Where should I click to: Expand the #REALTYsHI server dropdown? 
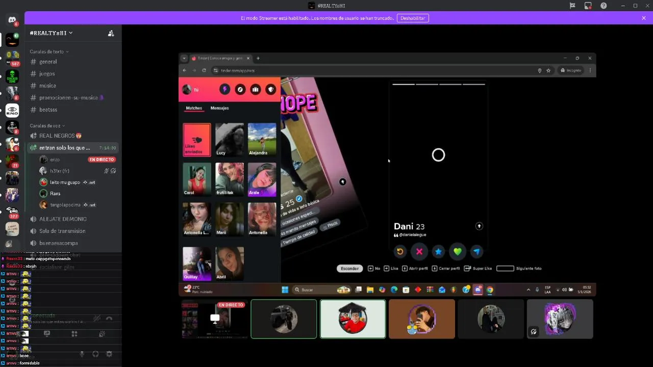(51, 33)
